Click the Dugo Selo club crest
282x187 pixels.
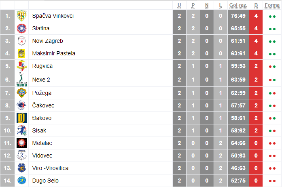pos(21,180)
